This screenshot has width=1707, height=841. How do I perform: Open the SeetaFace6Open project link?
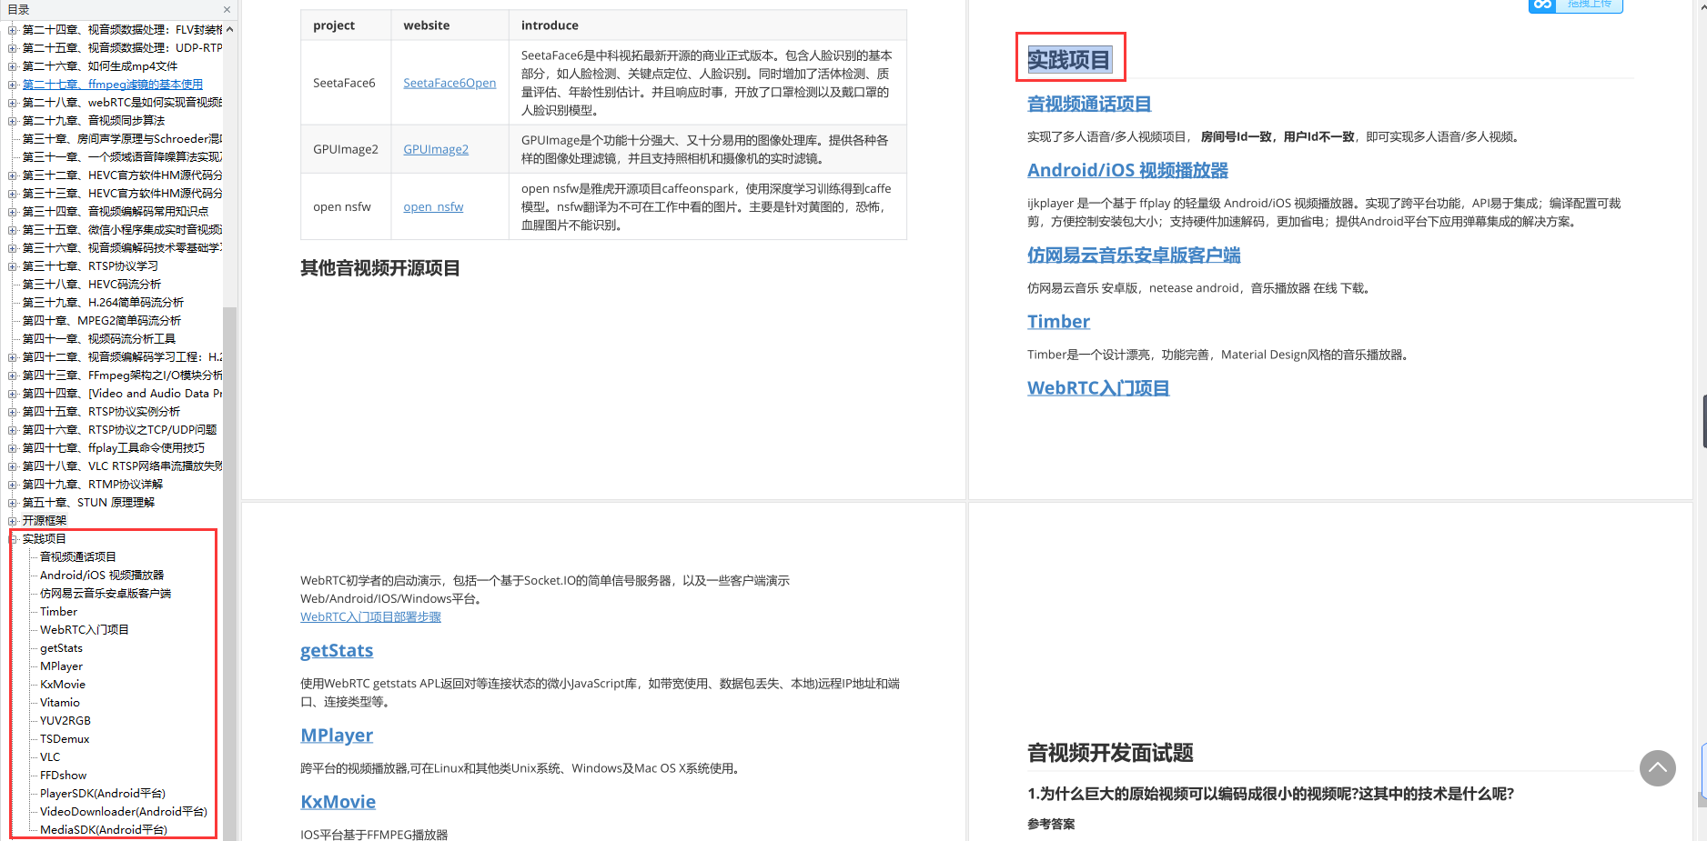click(x=449, y=83)
